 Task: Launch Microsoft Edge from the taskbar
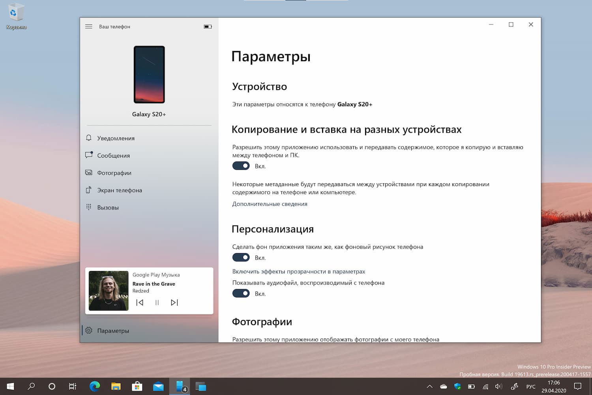(x=95, y=386)
